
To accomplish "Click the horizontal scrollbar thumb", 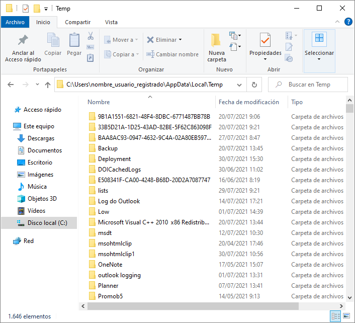I will pos(193,306).
